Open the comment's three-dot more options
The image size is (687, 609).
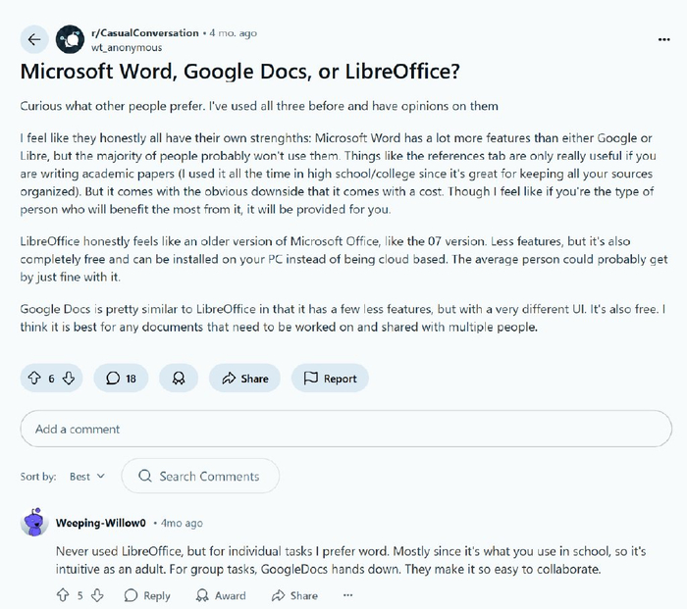[346, 595]
